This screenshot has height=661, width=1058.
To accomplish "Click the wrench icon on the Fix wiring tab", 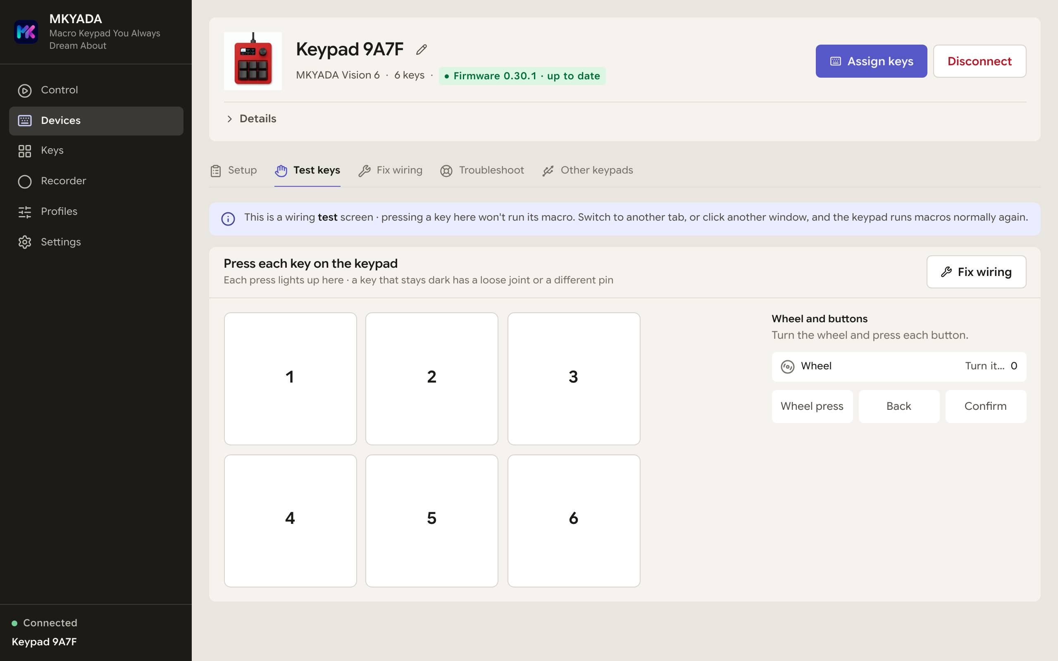I will pos(364,171).
